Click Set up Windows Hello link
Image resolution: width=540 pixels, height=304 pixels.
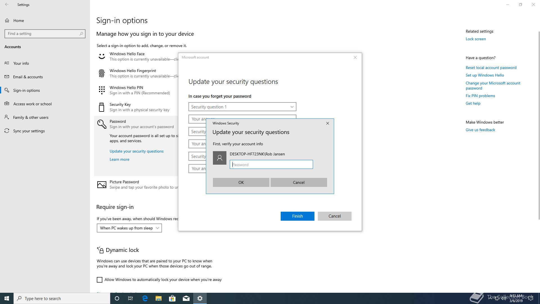point(485,75)
